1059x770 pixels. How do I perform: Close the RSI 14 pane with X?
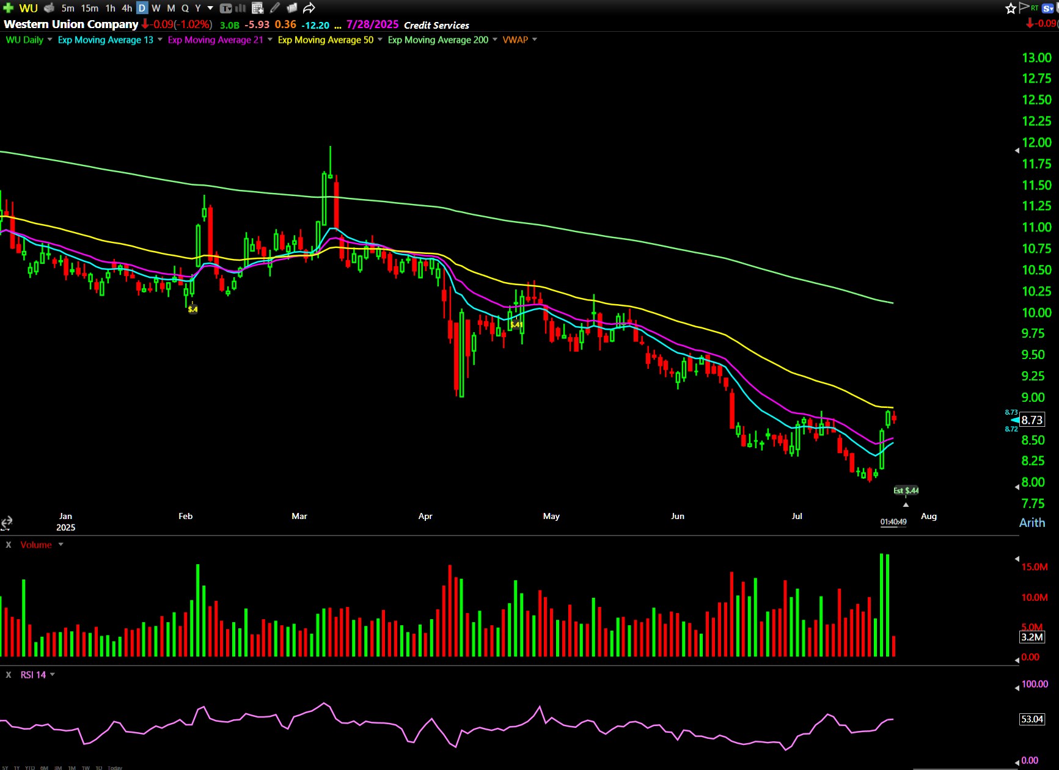(x=9, y=675)
